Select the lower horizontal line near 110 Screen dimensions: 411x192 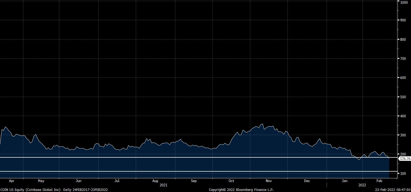pos(198,171)
